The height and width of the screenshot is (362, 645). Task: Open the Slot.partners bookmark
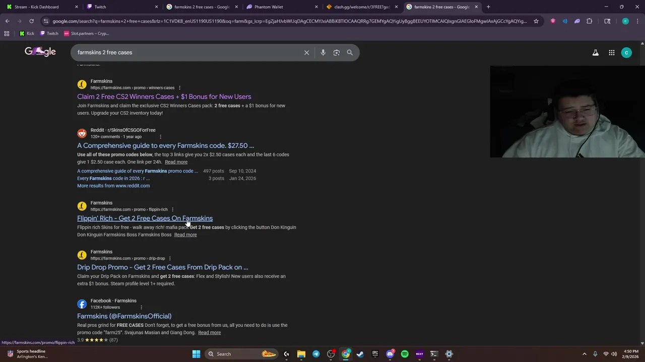[86, 33]
